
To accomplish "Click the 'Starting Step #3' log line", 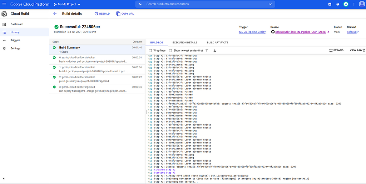I will point(164,173).
